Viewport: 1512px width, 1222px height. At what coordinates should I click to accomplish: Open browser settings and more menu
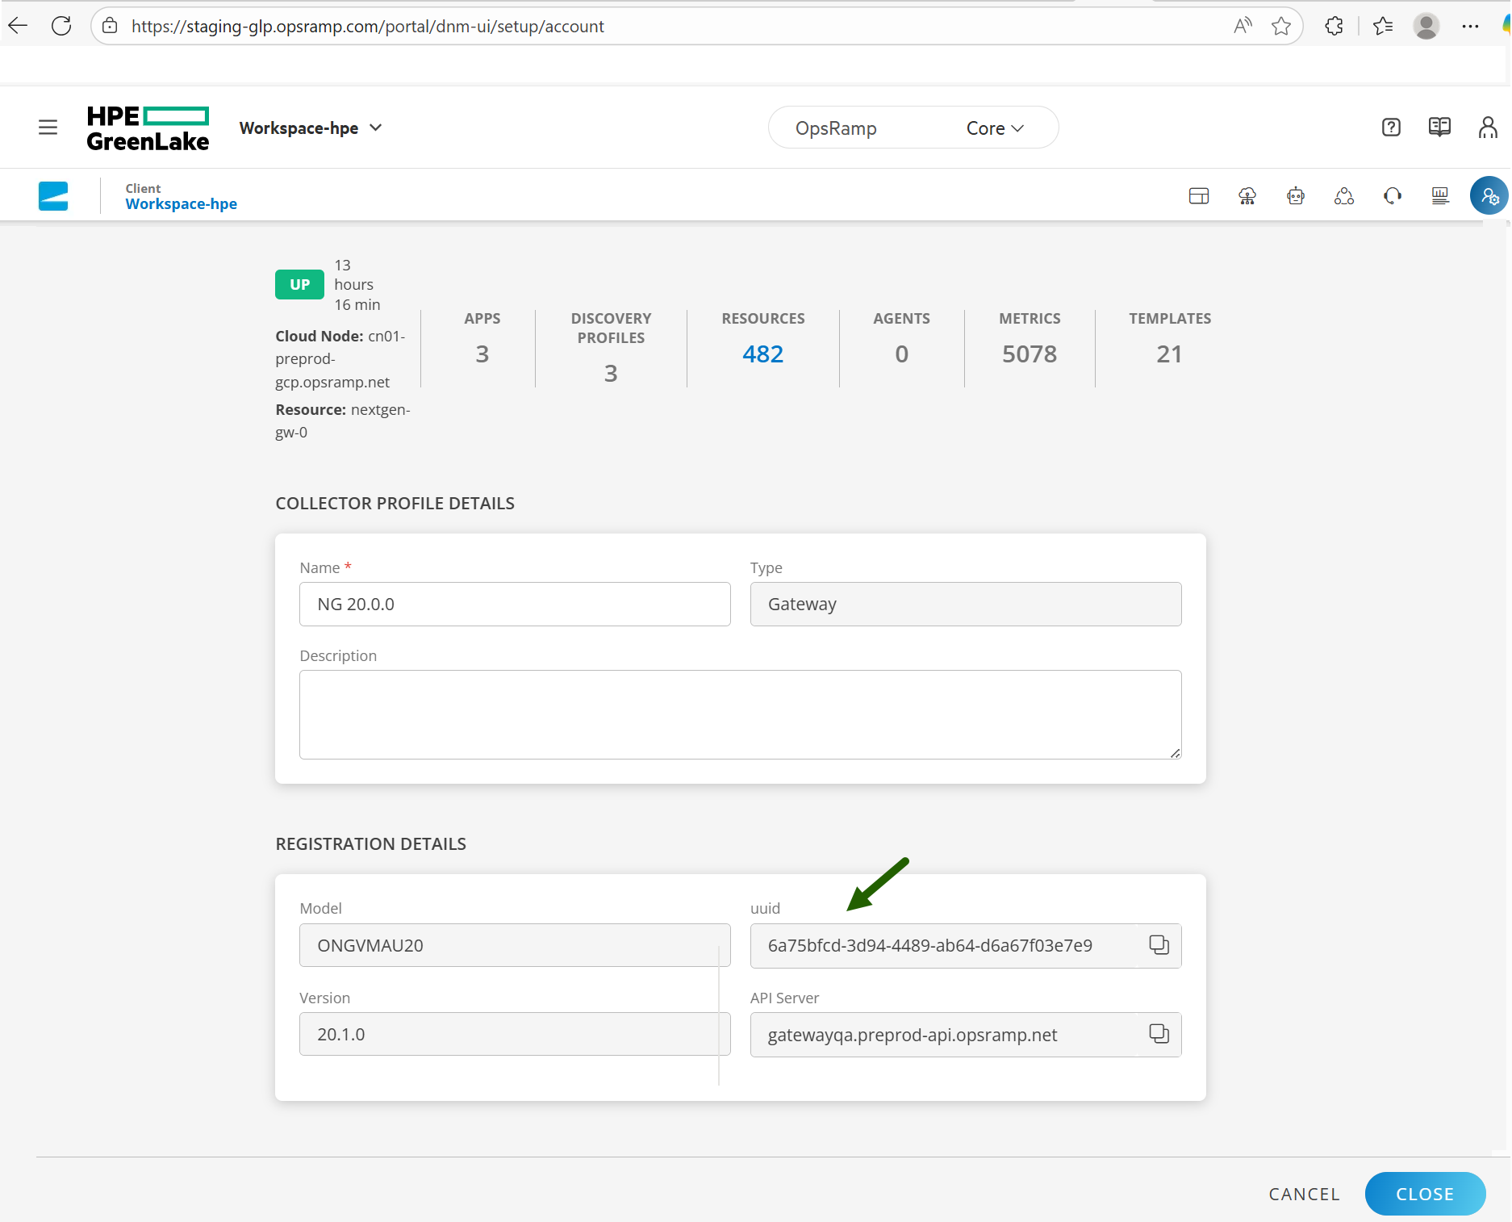(x=1470, y=26)
